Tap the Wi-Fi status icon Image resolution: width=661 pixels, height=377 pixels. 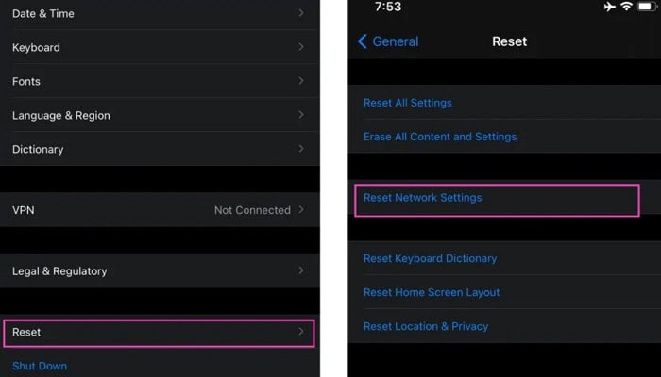[x=627, y=6]
